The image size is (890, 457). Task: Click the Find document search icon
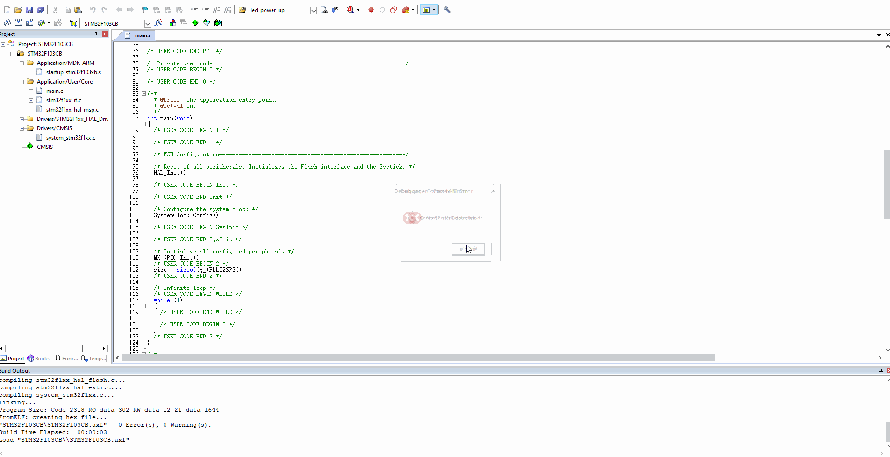click(x=324, y=10)
